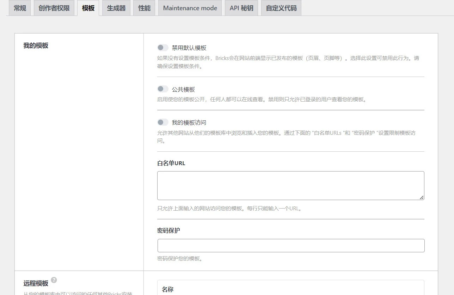Toggle the 禁用默认模板 switch

(x=163, y=48)
